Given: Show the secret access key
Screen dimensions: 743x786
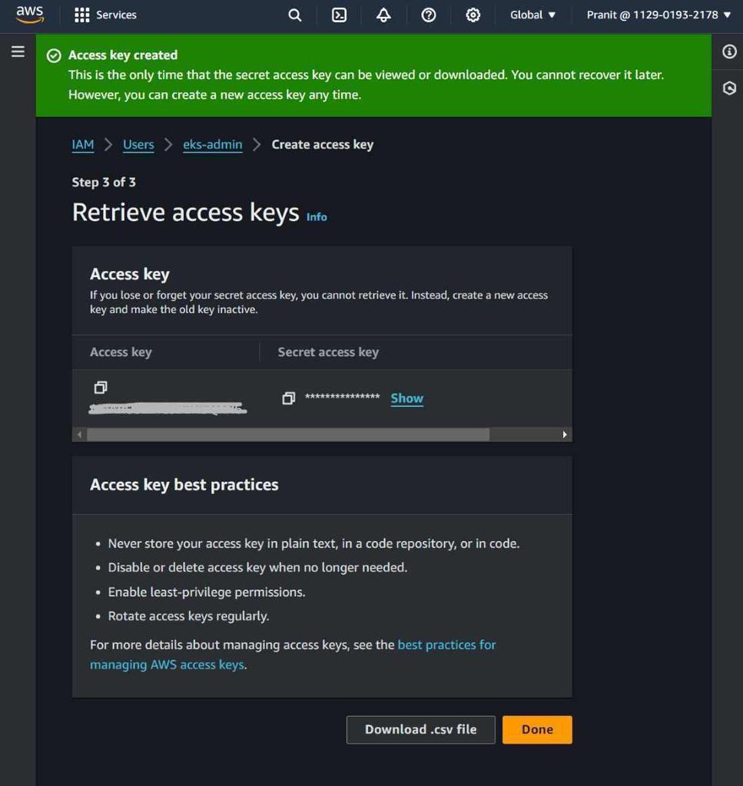Looking at the screenshot, I should pos(406,398).
